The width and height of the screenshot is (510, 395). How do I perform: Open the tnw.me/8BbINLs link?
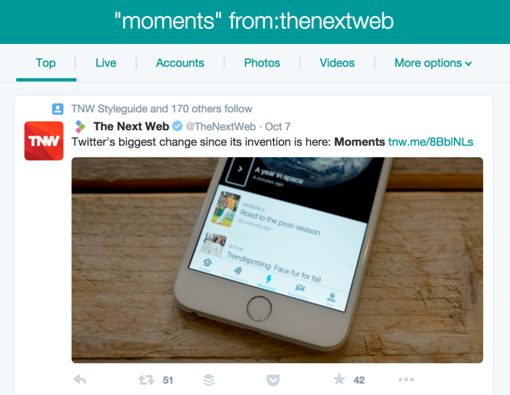click(431, 142)
